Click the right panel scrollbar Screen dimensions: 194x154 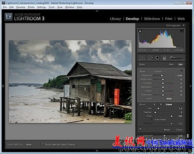pyautogui.click(x=188, y=136)
